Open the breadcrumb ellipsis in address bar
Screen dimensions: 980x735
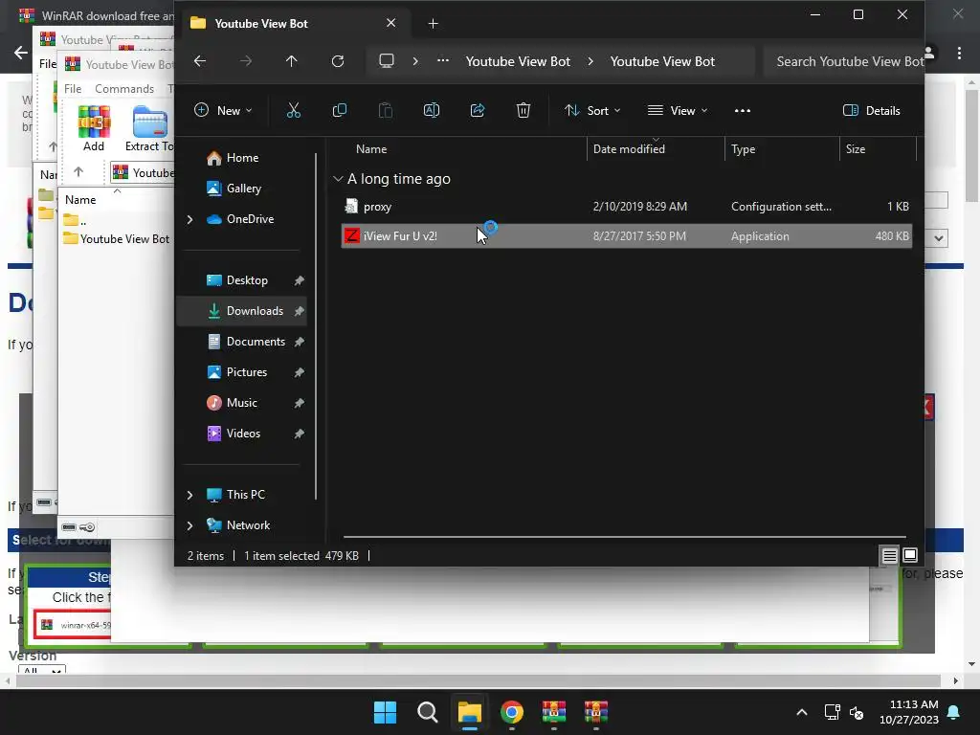(x=443, y=61)
